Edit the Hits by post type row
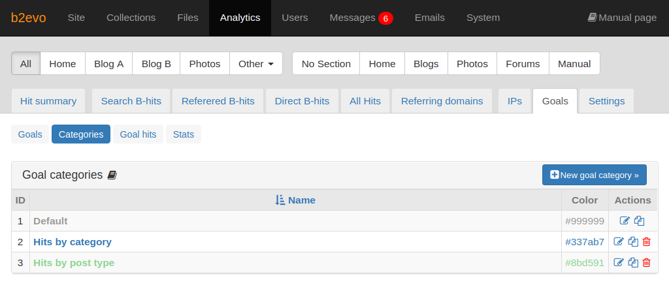 click(x=619, y=262)
